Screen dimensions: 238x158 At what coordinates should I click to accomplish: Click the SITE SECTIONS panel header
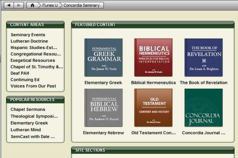tap(153, 150)
